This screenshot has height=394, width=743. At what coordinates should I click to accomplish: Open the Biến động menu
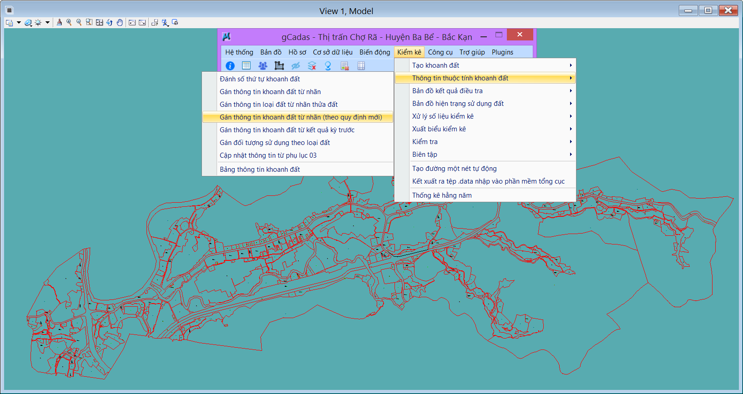coord(374,52)
